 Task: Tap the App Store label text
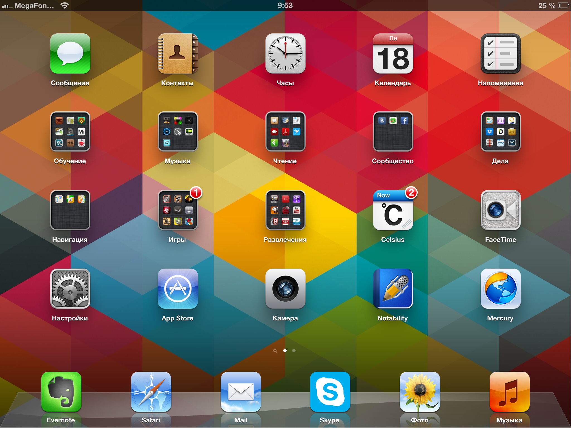(178, 318)
